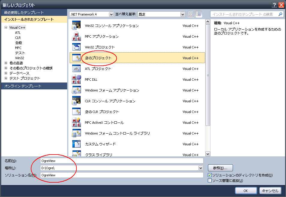This screenshot has width=286, height=197.
Task: Select インストールされたテンプレート section
Action: coord(34,19)
